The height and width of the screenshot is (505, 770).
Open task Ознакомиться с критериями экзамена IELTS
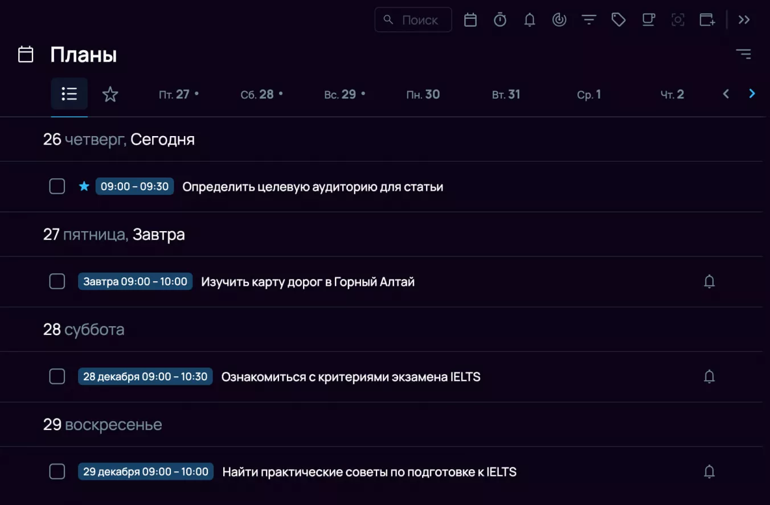coord(351,377)
